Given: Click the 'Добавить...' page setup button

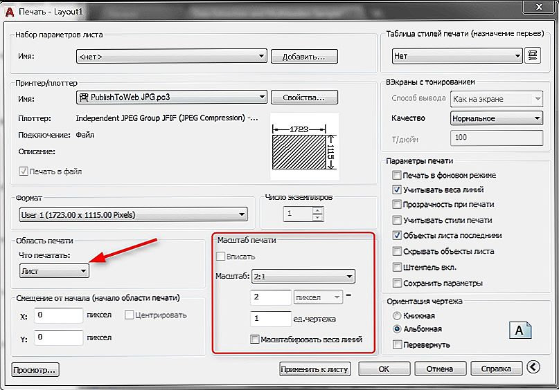Looking at the screenshot, I should pyautogui.click(x=304, y=56).
